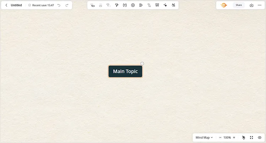Go back using the left arrow
The width and height of the screenshot is (266, 143).
(x=6, y=5)
